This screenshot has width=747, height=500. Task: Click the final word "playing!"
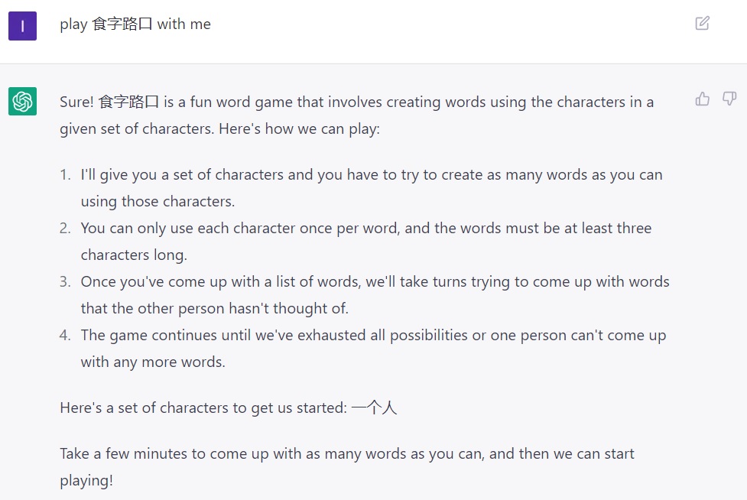(x=86, y=480)
